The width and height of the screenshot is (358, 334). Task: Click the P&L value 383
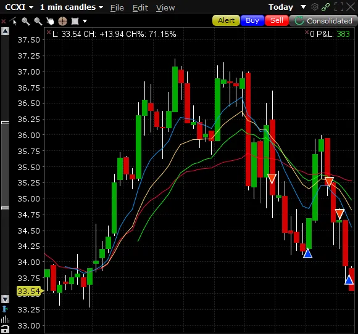coord(343,34)
